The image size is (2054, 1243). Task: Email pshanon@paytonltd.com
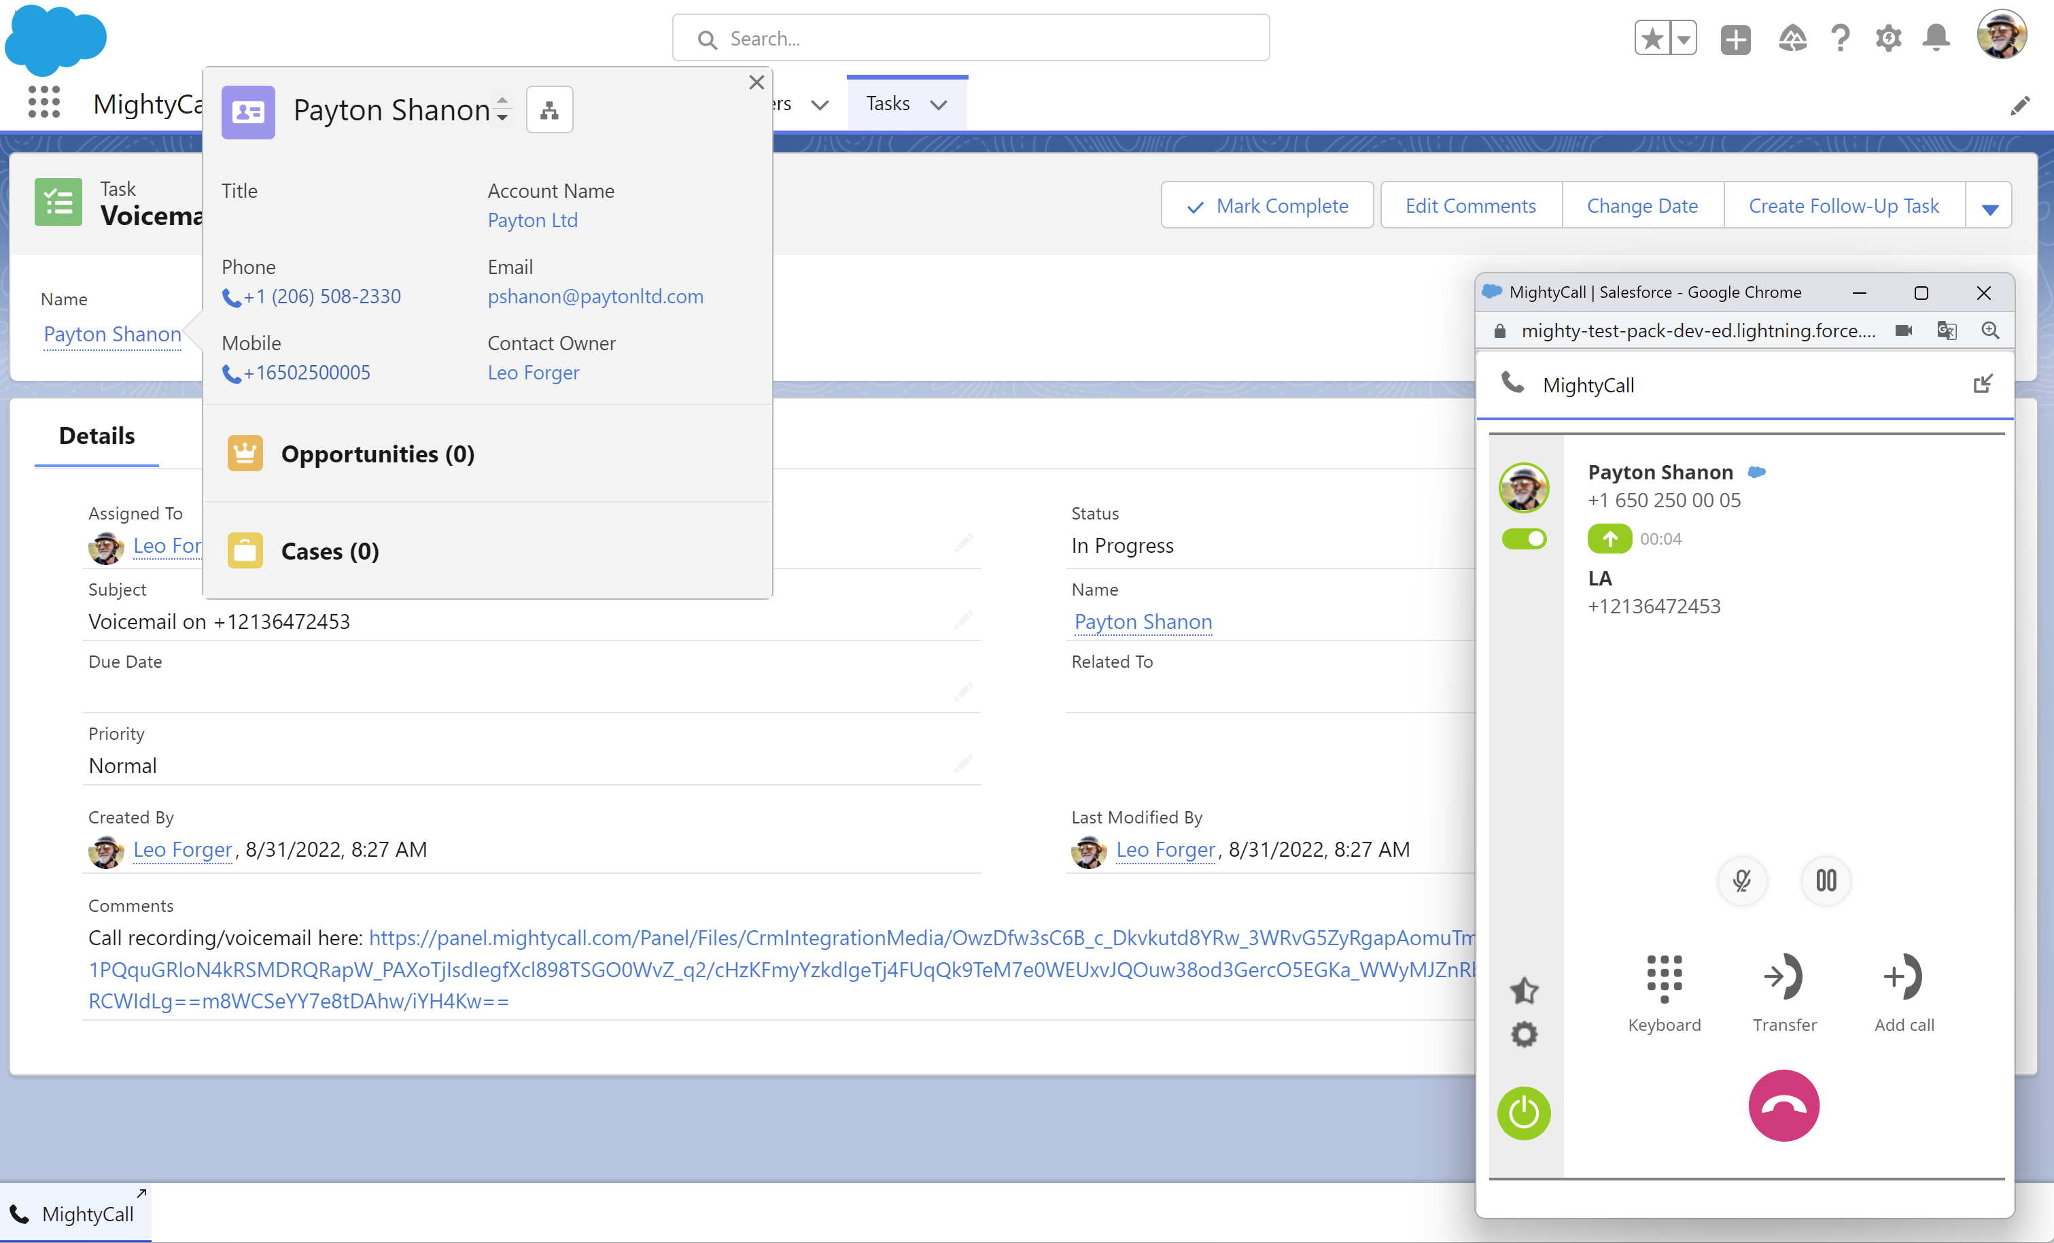coord(595,296)
